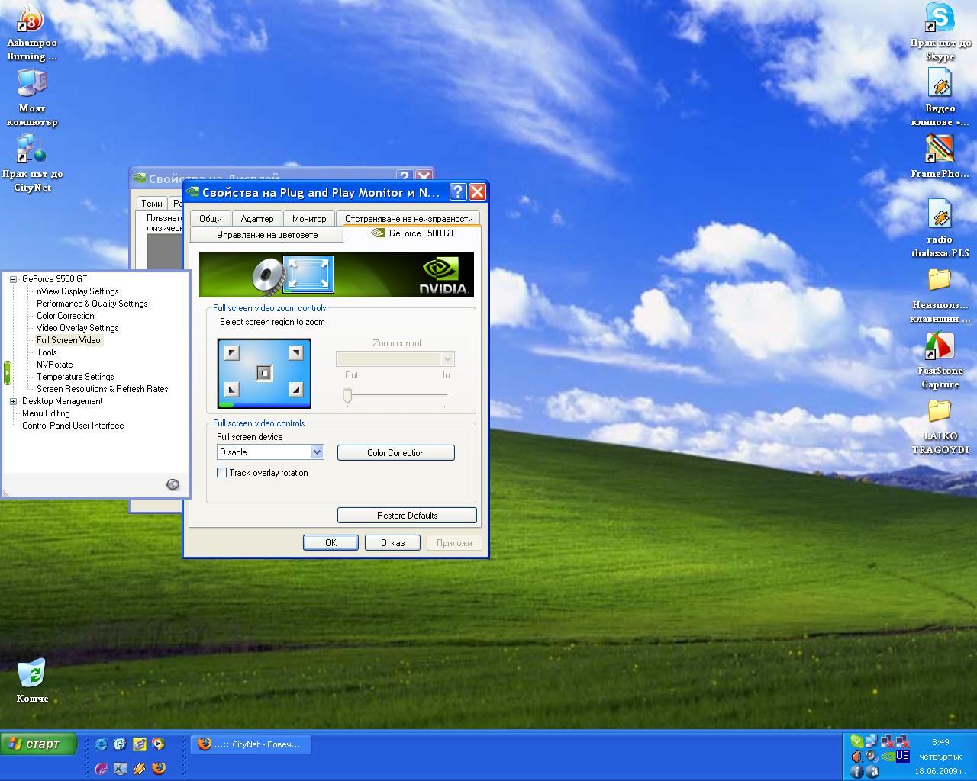Select the bottom-right zoom region arrow
The height and width of the screenshot is (781, 977).
295,390
